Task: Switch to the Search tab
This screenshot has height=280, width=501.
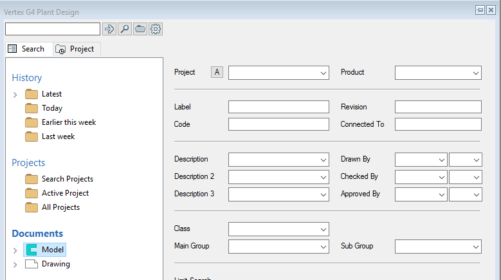Action: coord(27,49)
